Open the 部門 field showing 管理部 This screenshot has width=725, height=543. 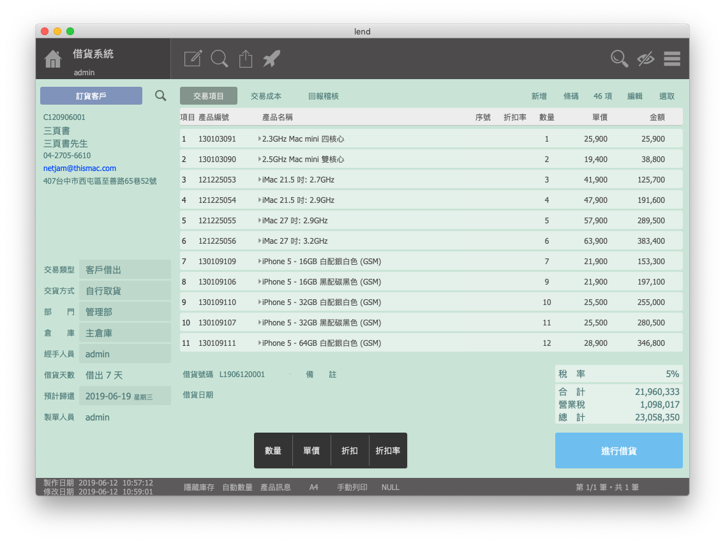pyautogui.click(x=125, y=312)
